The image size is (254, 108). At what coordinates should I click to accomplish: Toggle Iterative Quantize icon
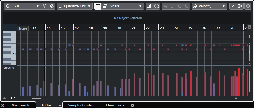[45, 6]
